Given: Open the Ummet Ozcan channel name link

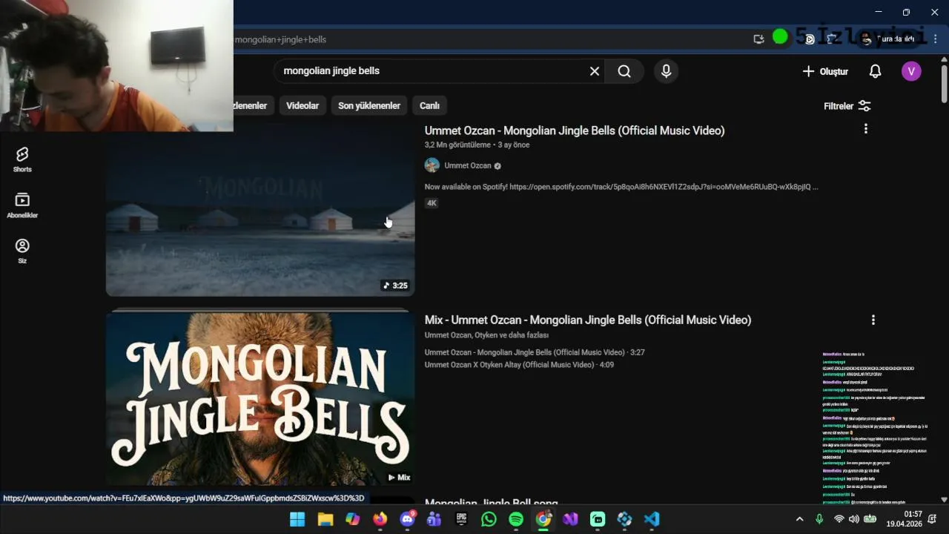Looking at the screenshot, I should [x=468, y=165].
